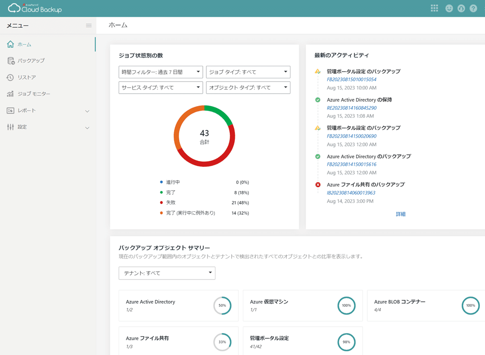Open the ジョブ タイプ: すべて dropdown
Image resolution: width=485 pixels, height=355 pixels.
(248, 72)
